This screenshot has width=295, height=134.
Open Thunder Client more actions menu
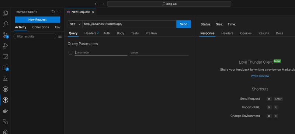coord(59,12)
